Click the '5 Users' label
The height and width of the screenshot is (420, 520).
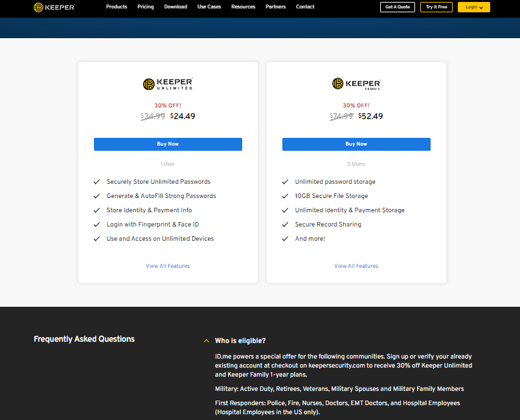356,164
